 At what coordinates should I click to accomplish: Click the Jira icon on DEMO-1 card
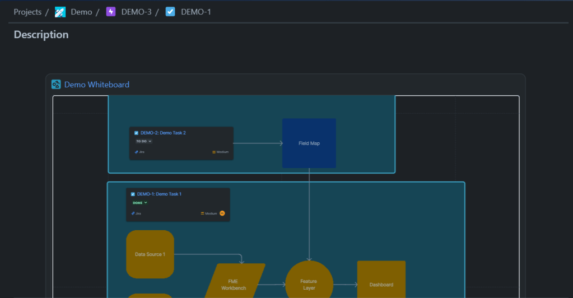point(133,213)
